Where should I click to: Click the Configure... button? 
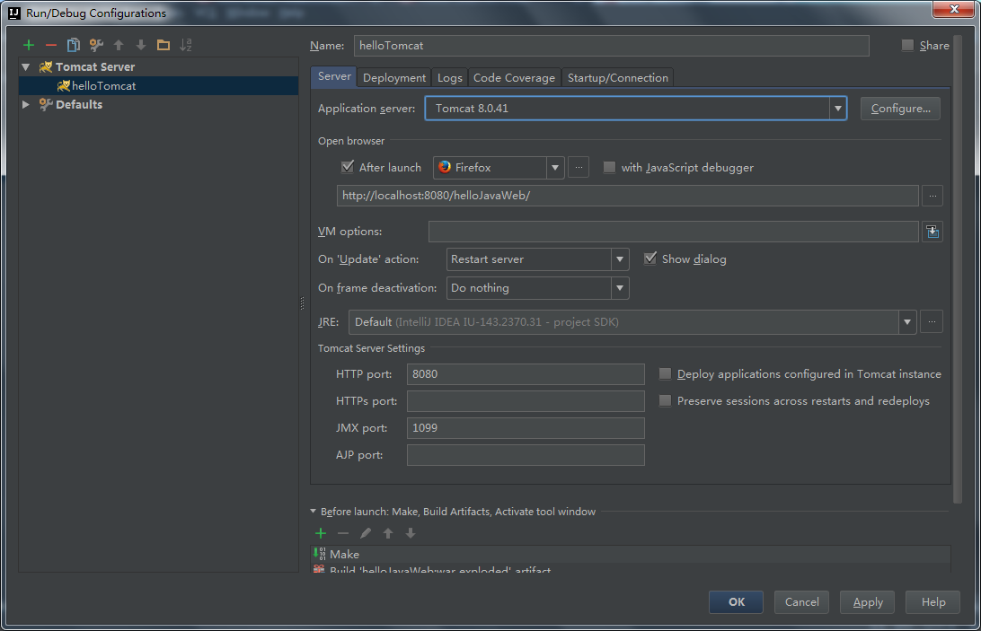900,109
